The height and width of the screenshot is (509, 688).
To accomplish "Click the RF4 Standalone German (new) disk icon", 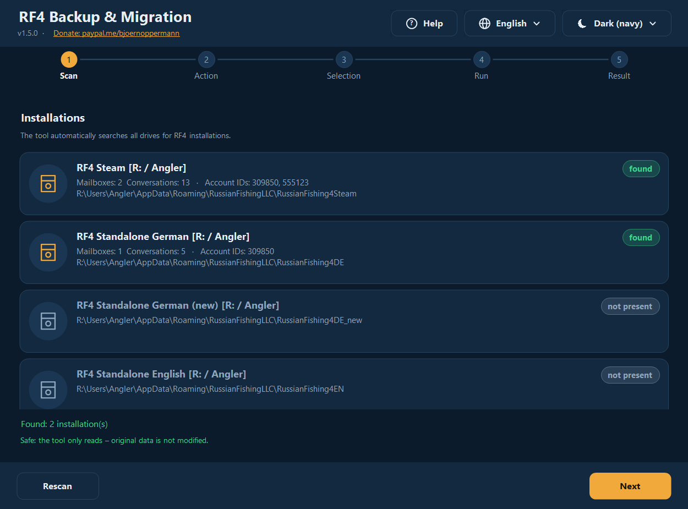I will 48,321.
